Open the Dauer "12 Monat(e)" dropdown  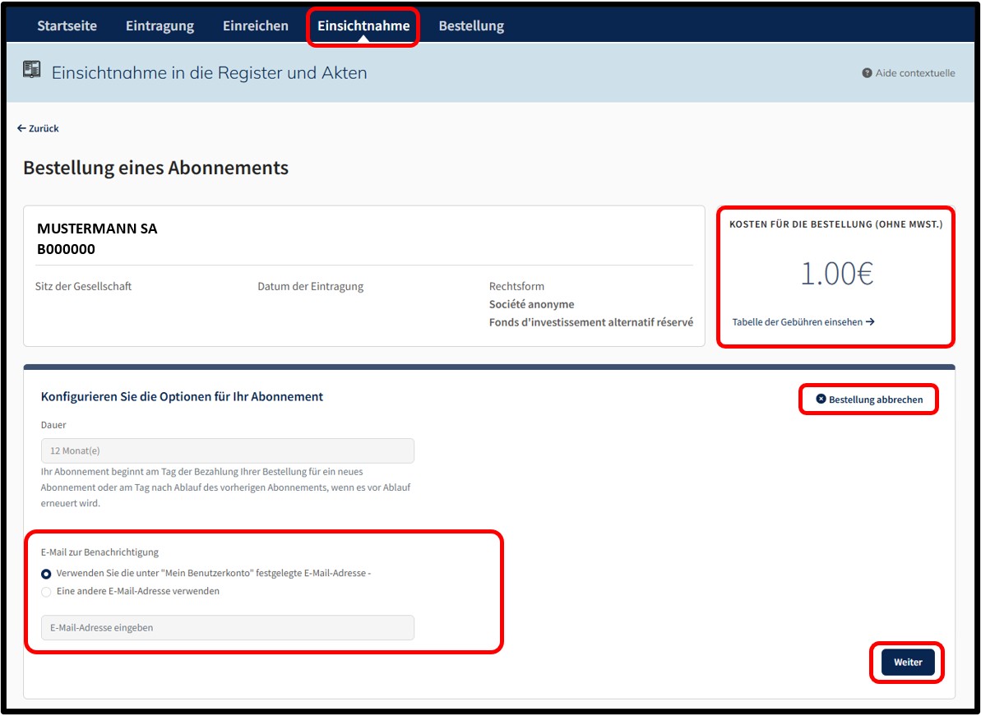pyautogui.click(x=228, y=450)
